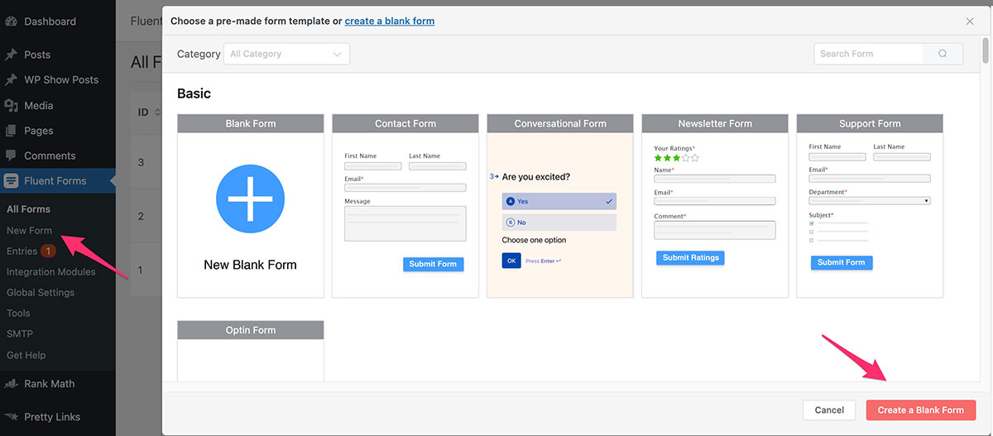This screenshot has width=993, height=436.
Task: Open Get Help submenu item
Action: point(26,355)
